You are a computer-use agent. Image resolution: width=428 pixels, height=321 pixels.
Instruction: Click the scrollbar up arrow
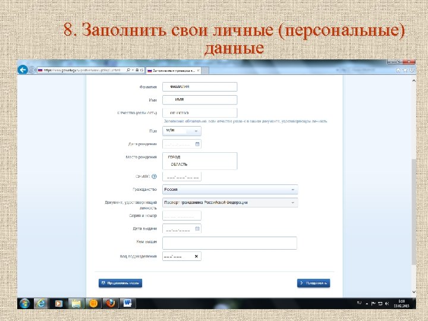414,81
